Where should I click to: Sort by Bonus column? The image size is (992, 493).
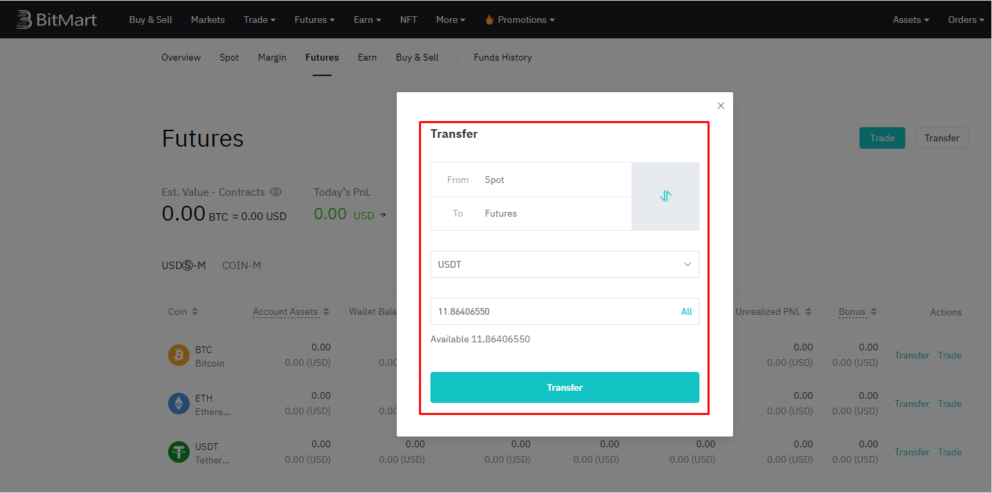874,311
